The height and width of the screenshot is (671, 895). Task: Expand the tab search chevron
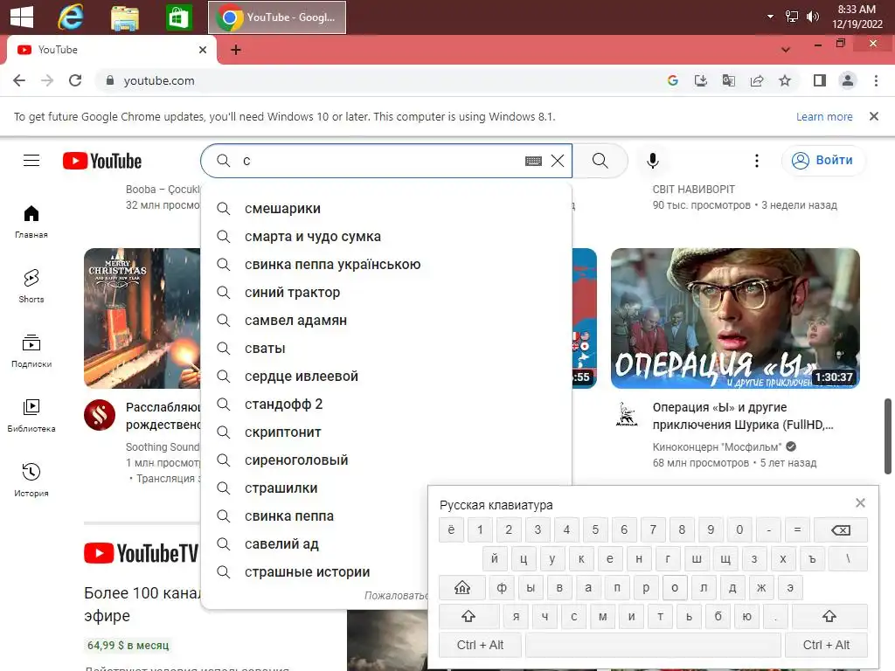[786, 50]
